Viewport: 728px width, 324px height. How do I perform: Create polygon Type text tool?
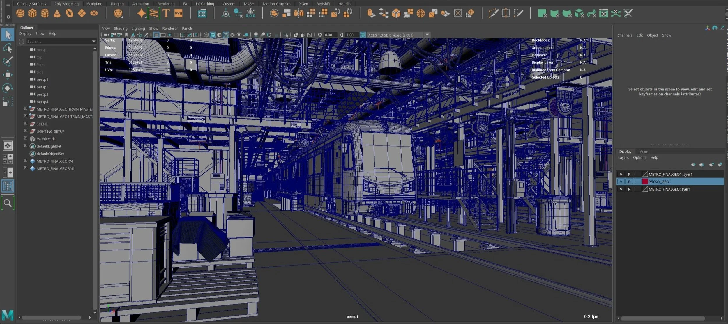coord(166,13)
